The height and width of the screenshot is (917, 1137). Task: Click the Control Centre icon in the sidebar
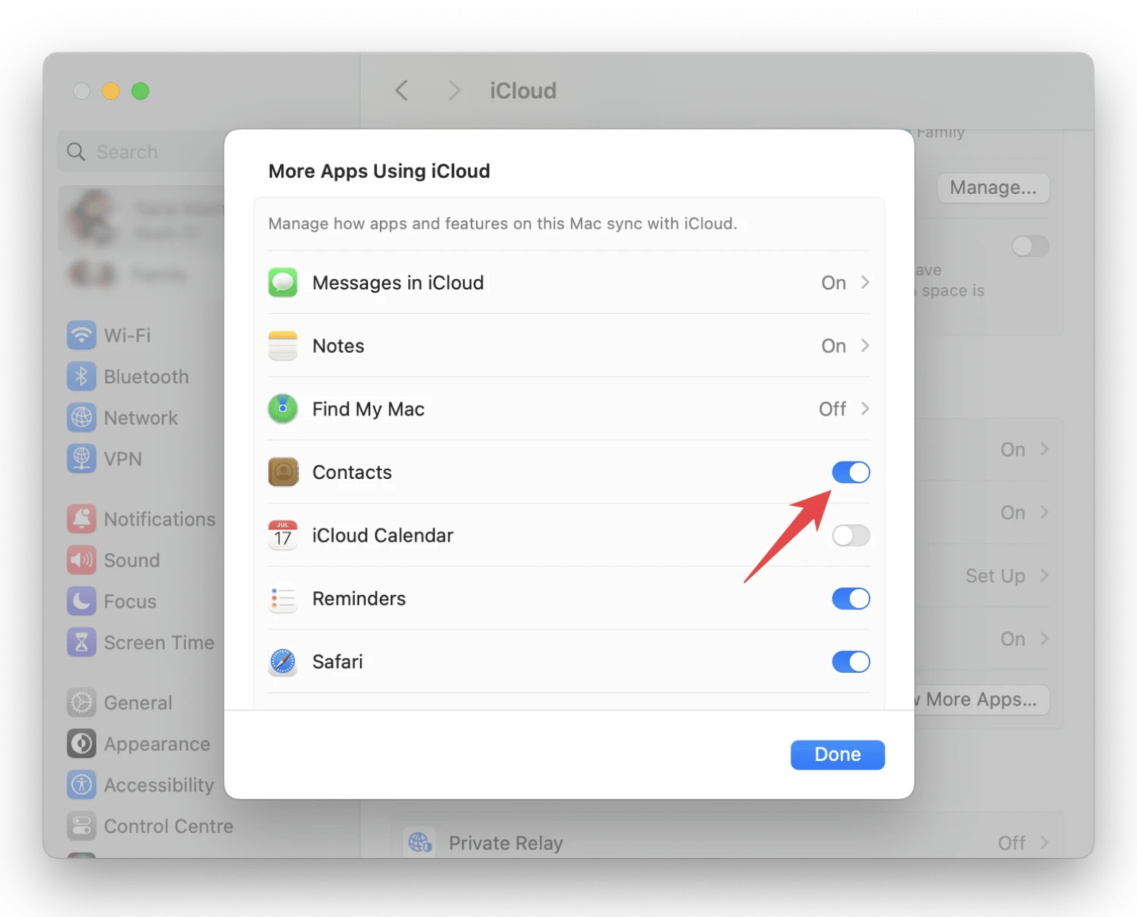pos(82,827)
